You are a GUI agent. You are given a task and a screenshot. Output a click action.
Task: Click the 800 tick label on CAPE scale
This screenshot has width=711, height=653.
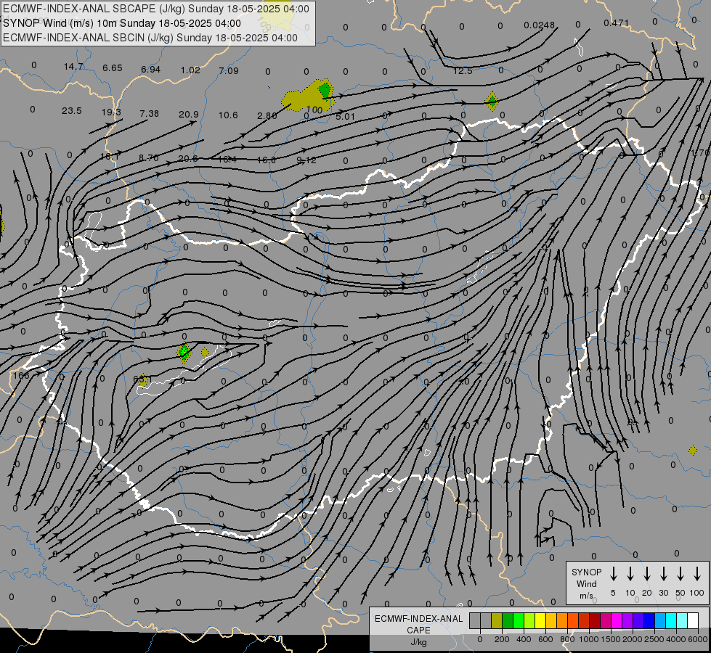(x=567, y=639)
